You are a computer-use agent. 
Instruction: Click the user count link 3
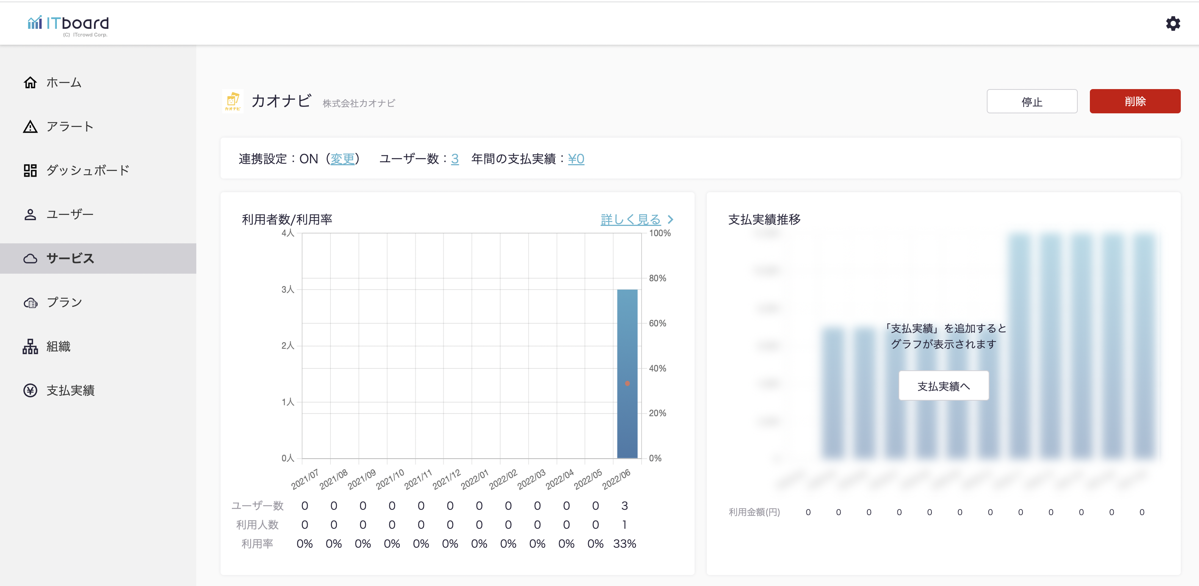point(455,159)
